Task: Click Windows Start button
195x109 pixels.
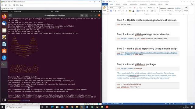Action: click(2, 107)
